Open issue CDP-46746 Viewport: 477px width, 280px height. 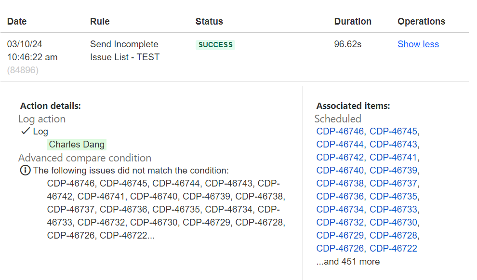pos(339,131)
